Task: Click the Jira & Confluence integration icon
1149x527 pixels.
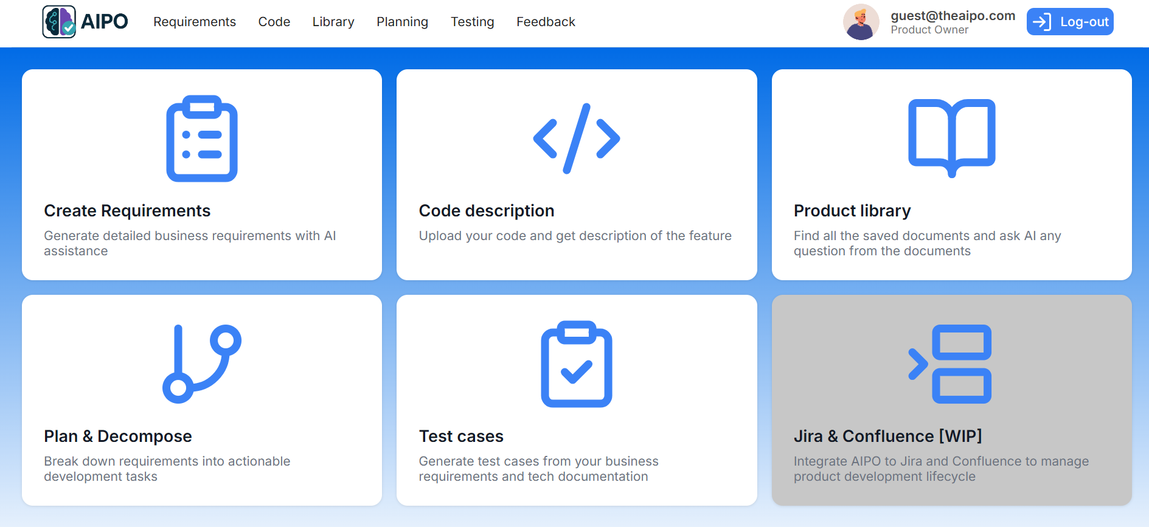Action: (x=951, y=363)
